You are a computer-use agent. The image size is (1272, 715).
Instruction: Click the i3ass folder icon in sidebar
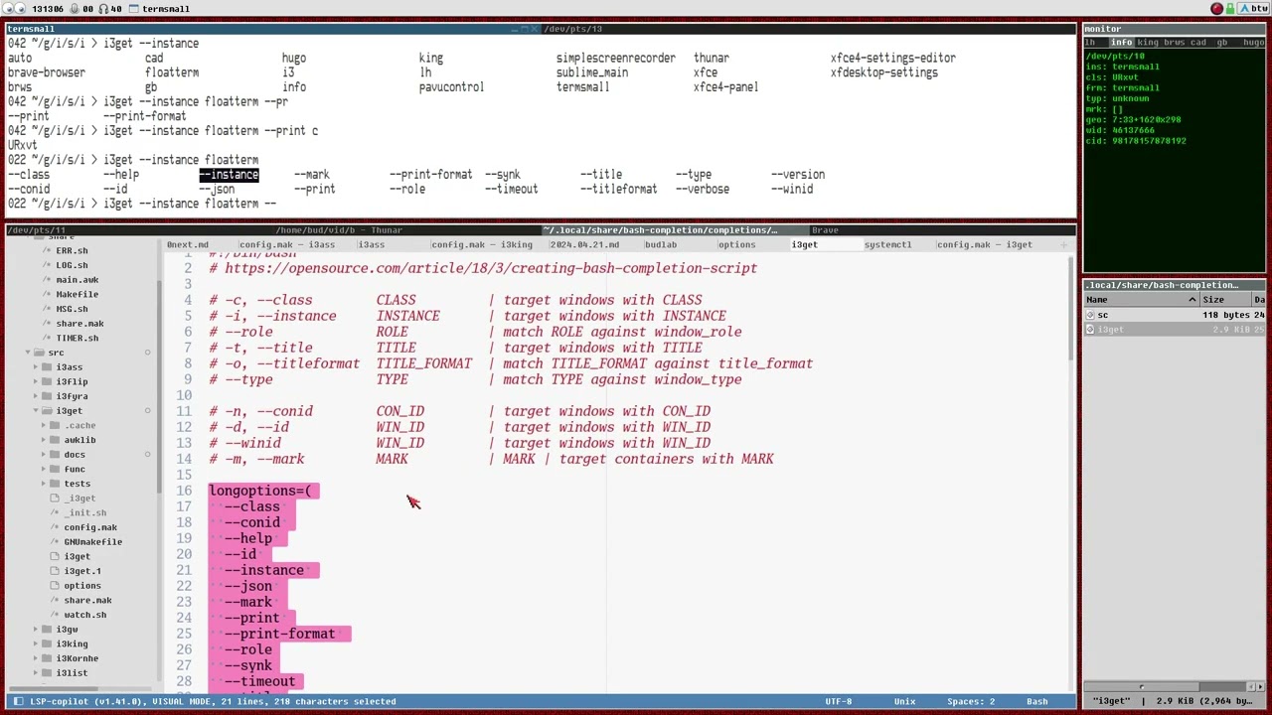[x=47, y=367]
